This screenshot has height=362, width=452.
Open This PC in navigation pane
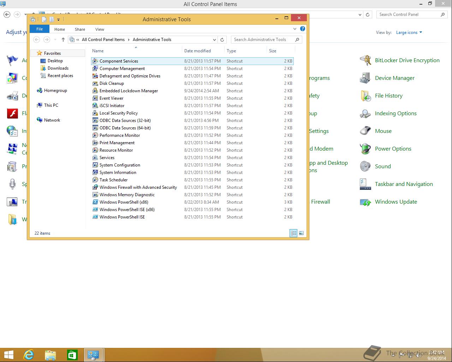(51, 105)
